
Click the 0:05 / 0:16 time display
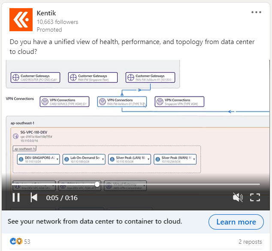click(62, 198)
